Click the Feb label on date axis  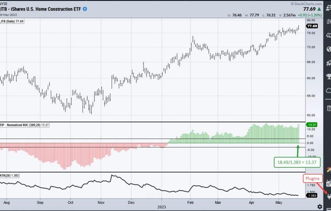(x=191, y=203)
